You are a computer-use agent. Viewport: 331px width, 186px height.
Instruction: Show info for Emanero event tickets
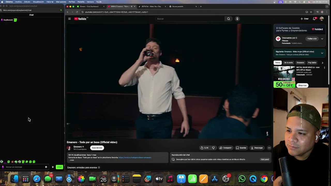pyautogui.click(x=99, y=167)
